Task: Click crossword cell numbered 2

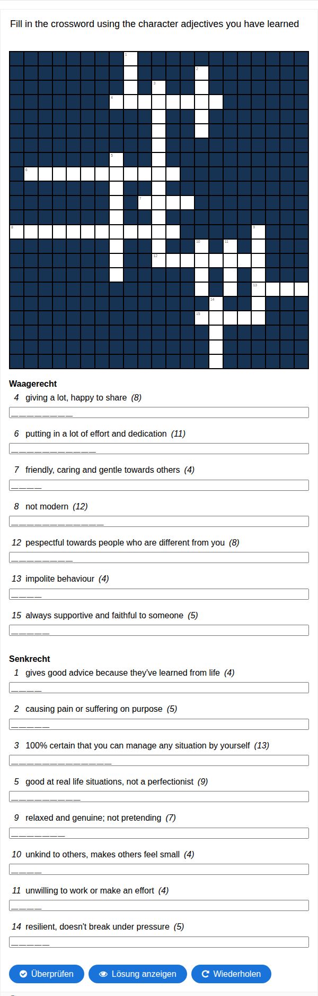Action: point(201,73)
